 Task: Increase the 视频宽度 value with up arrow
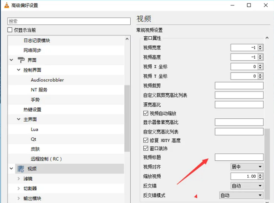tap(260, 46)
